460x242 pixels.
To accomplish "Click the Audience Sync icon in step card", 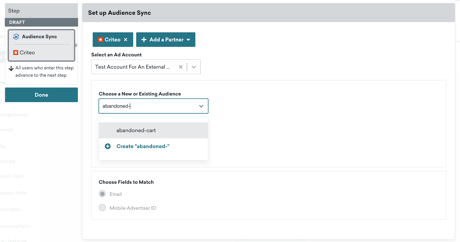I will point(16,36).
